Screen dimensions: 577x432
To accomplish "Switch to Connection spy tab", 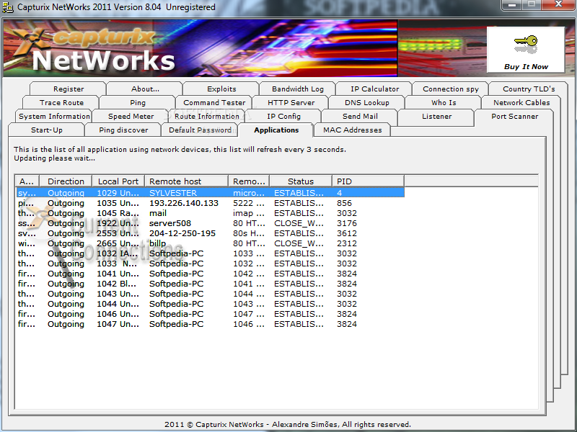I will pos(451,89).
